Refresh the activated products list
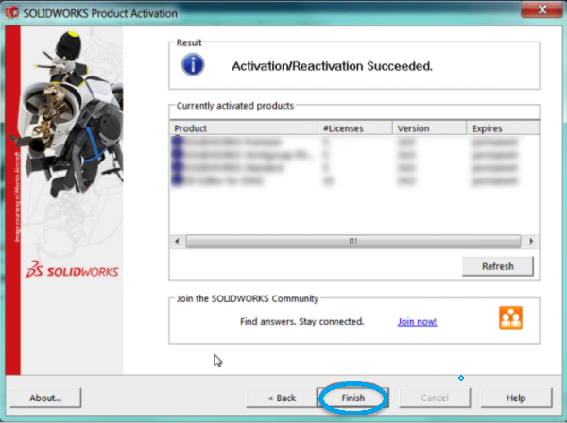Viewport: 567px width, 423px height. pyautogui.click(x=497, y=266)
